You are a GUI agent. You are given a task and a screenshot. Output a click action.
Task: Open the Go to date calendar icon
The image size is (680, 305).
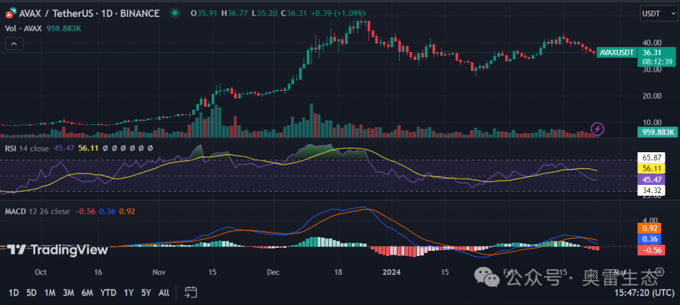click(191, 292)
